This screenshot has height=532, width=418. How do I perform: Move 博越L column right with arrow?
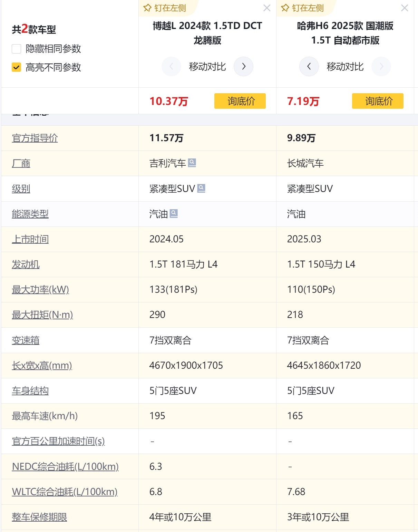click(244, 66)
